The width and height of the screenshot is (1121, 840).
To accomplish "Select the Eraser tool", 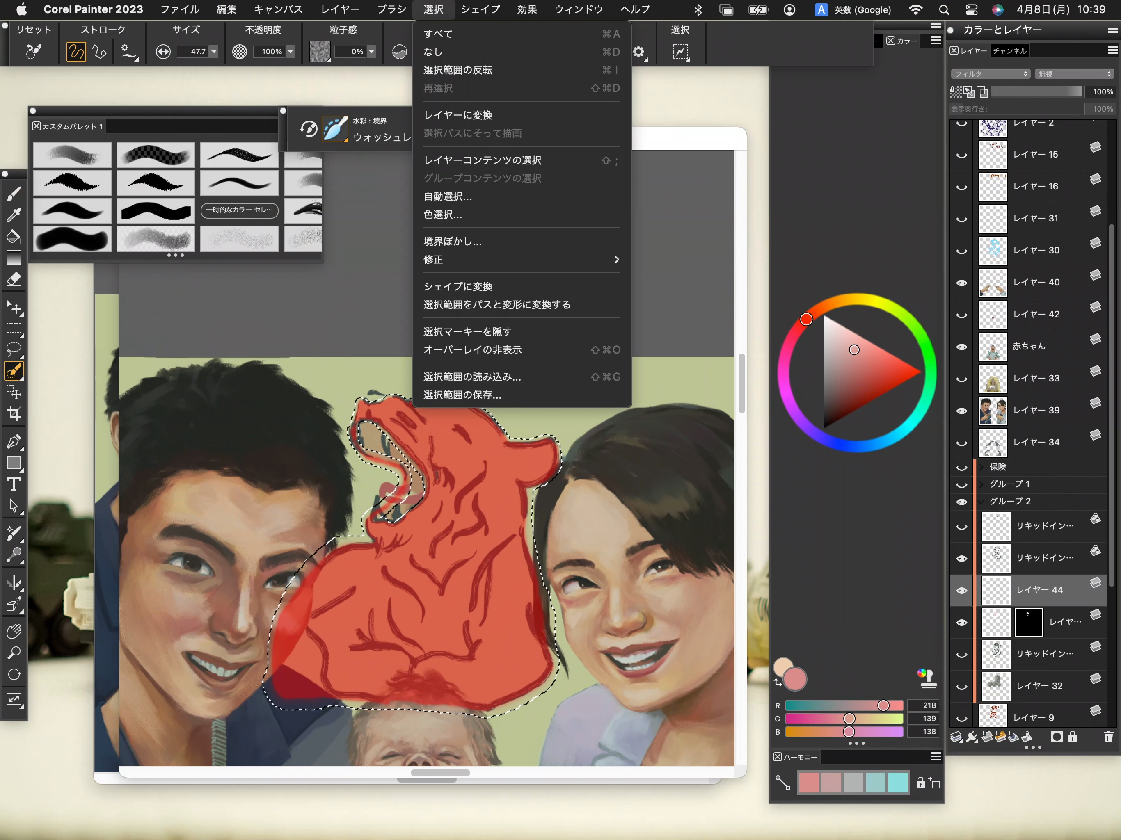I will tap(14, 279).
